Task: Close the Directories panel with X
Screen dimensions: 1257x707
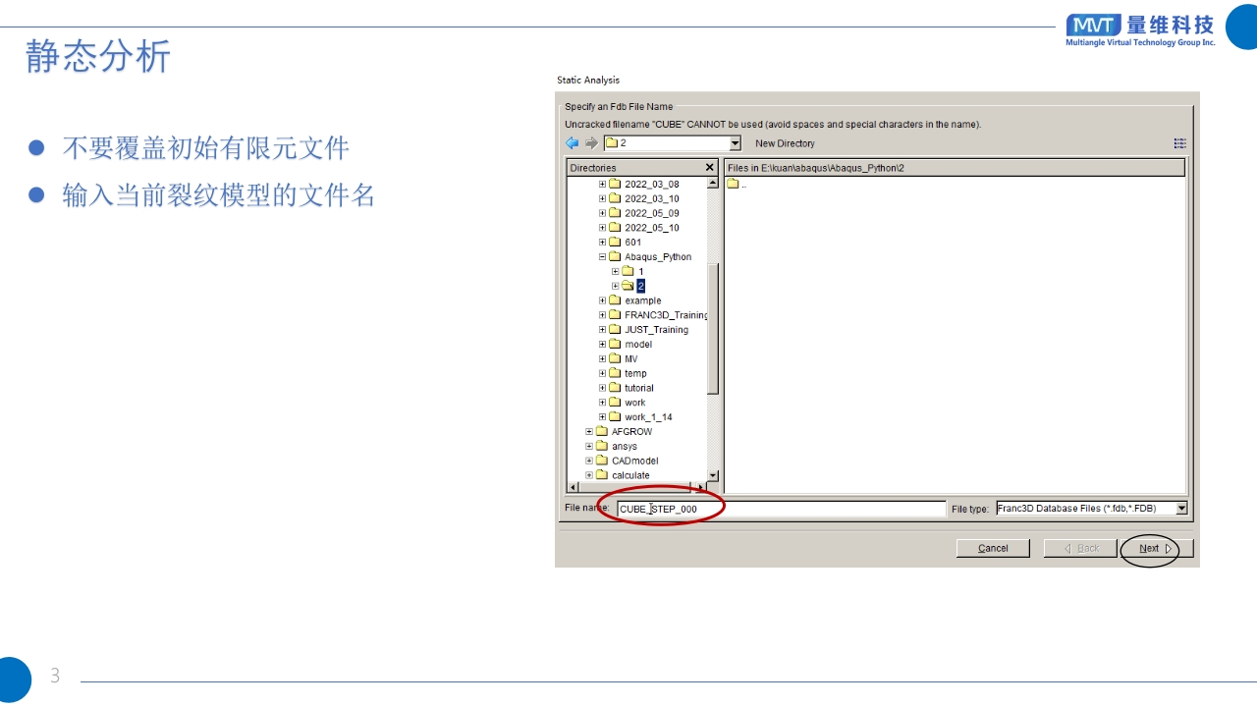Action: point(710,168)
